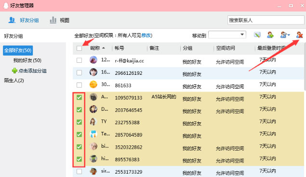The width and height of the screenshot is (306, 177).
Task: Click the 分组 column header
Action: point(187,48)
